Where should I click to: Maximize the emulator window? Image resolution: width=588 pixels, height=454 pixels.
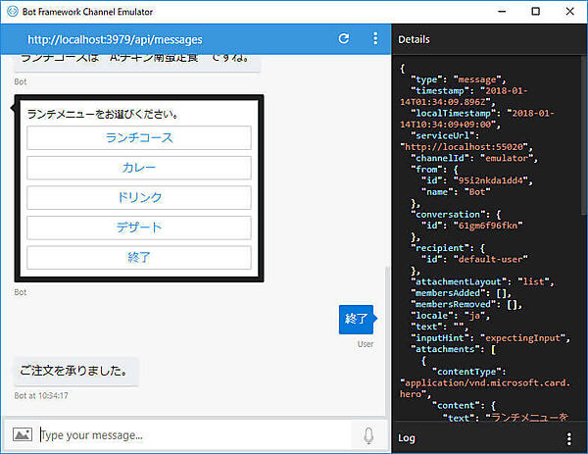click(x=535, y=11)
